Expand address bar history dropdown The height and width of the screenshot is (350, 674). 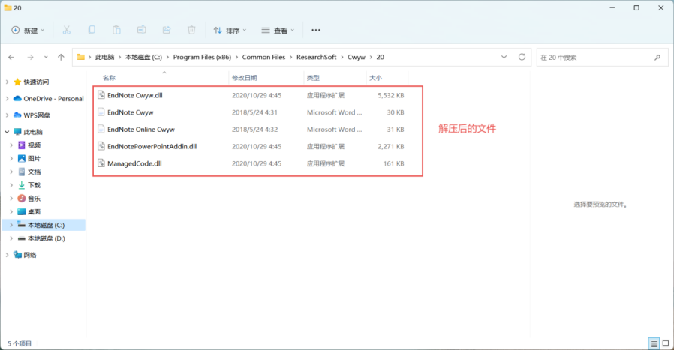click(504, 57)
